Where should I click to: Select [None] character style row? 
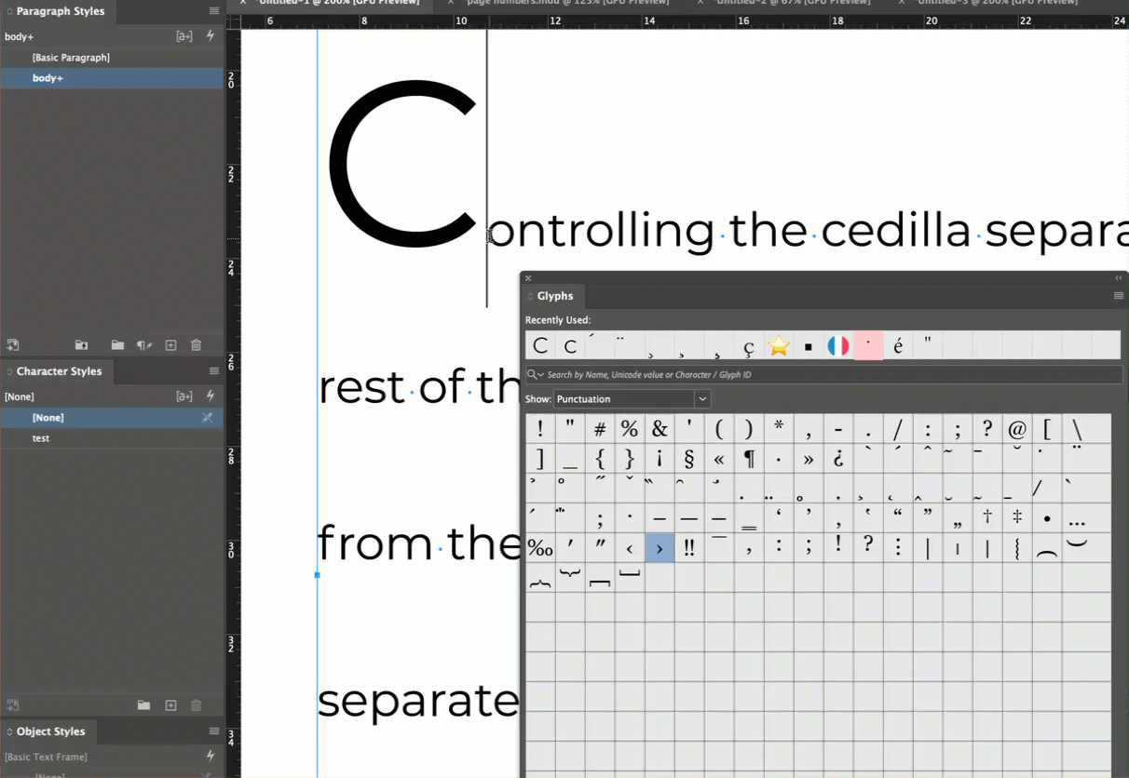click(x=112, y=418)
